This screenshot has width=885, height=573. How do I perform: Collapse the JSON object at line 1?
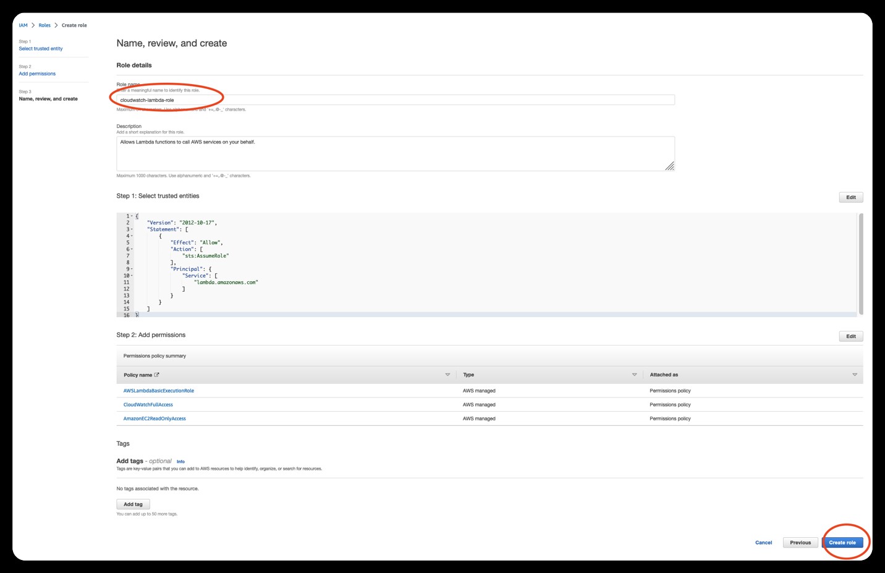tap(132, 215)
